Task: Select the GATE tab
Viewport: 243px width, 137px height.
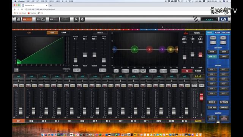Action: [52, 33]
